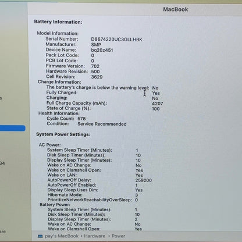This screenshot has height=242, width=242.
Task: Select "pay's MacBook" in the path bar
Action: tap(62, 236)
